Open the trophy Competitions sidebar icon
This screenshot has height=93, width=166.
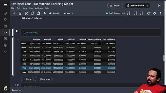pos(5,20)
